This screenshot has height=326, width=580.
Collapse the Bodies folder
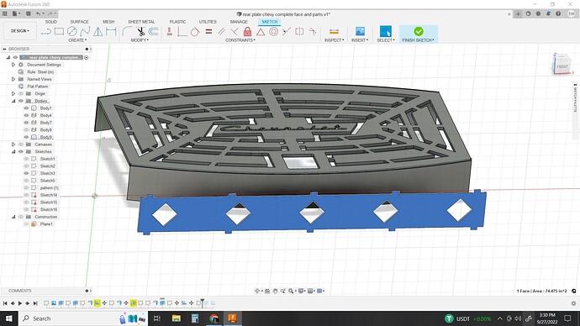[13, 101]
